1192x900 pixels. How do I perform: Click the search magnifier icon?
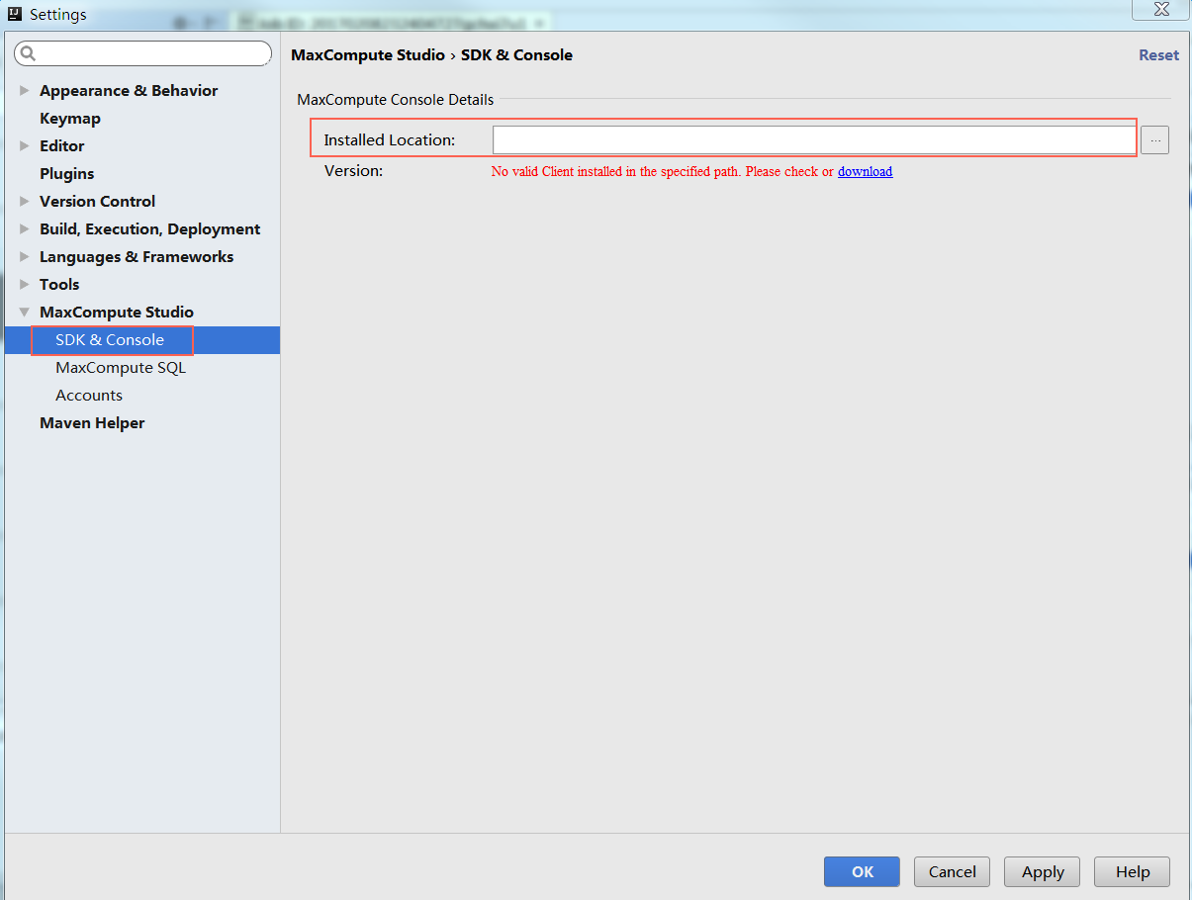click(28, 53)
